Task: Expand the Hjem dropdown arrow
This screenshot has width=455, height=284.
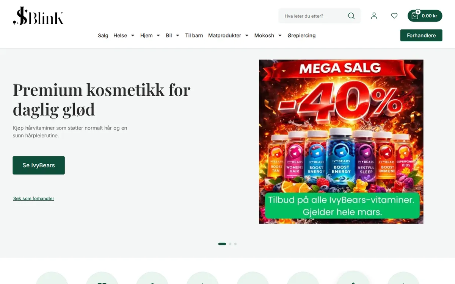Action: (x=158, y=36)
